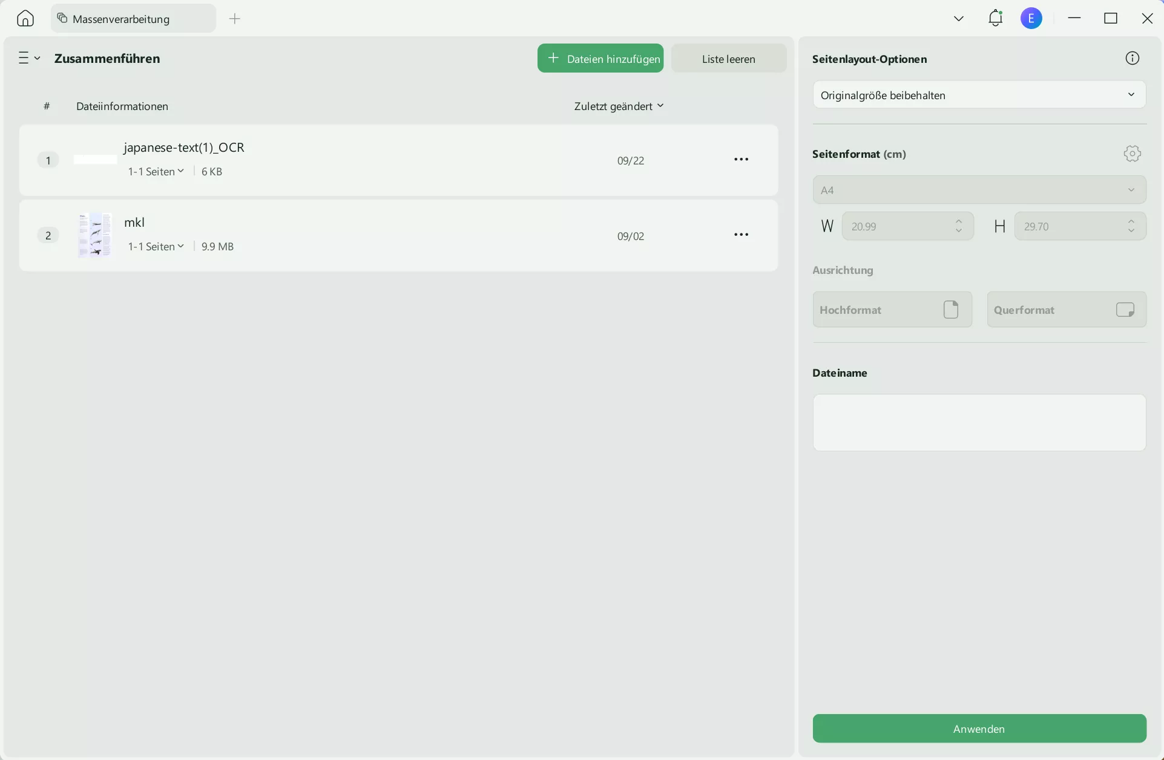Expand Originalgröße beibehalten dropdown
This screenshot has width=1164, height=760.
pos(979,95)
